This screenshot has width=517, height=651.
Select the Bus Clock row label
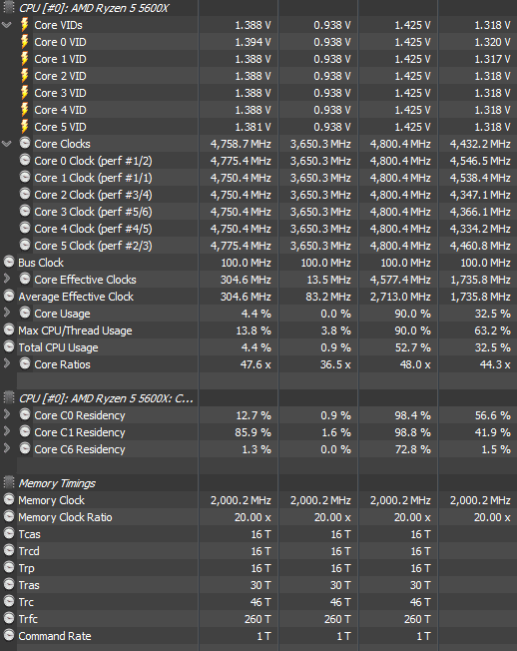pyautogui.click(x=41, y=263)
